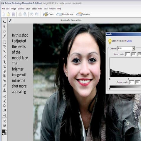This screenshot has width=141, height=141.
Task: Select the Spot Healing Brush tool
Action: [4, 85]
